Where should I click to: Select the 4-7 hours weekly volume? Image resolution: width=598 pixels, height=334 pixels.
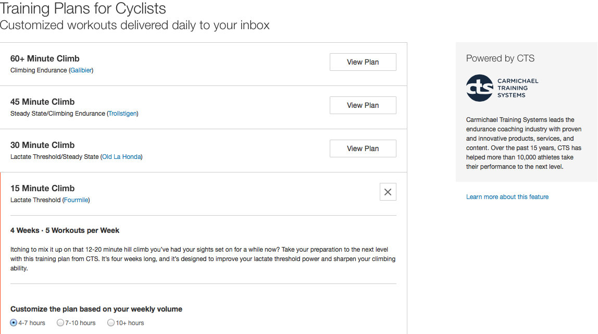tap(14, 323)
